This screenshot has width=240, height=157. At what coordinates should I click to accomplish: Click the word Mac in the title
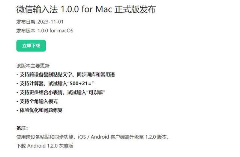[104, 9]
